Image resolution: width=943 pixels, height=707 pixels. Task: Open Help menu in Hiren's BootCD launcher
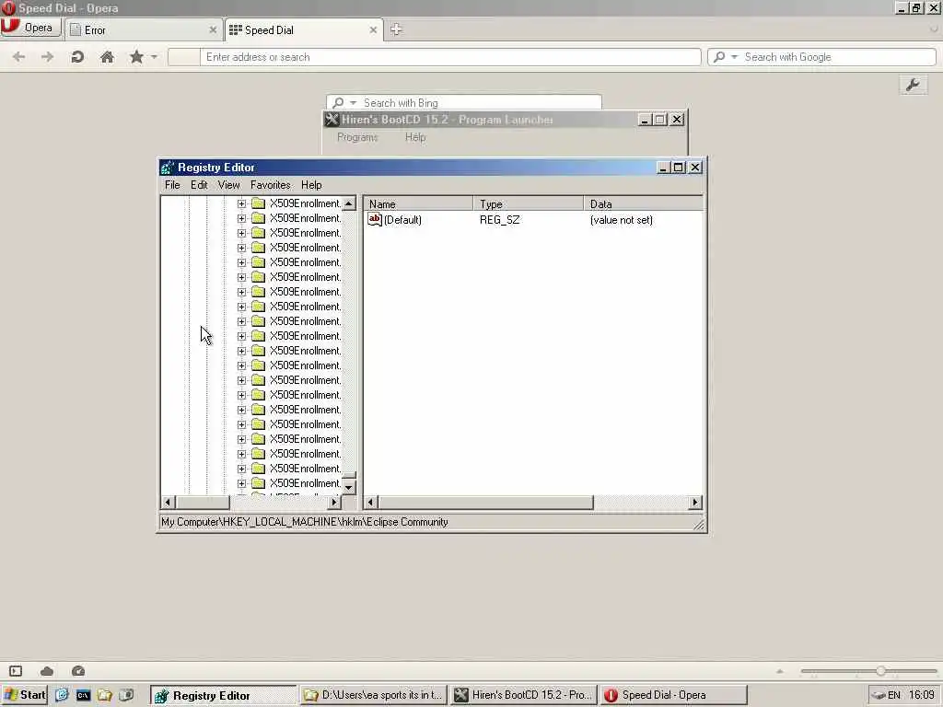click(x=415, y=137)
